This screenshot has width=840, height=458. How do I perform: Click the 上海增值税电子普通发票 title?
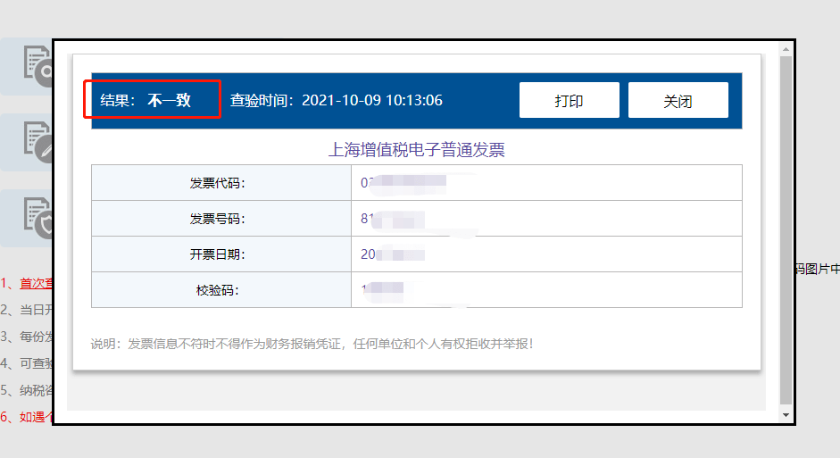click(416, 149)
